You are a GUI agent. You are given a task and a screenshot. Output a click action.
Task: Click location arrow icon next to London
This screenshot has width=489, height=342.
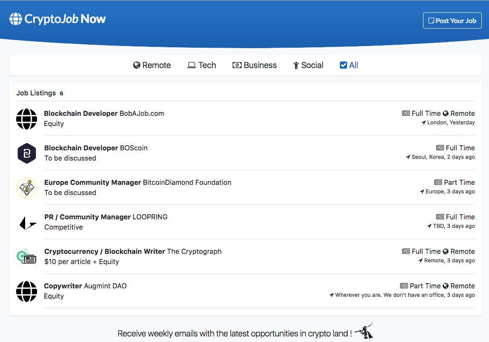(x=423, y=123)
